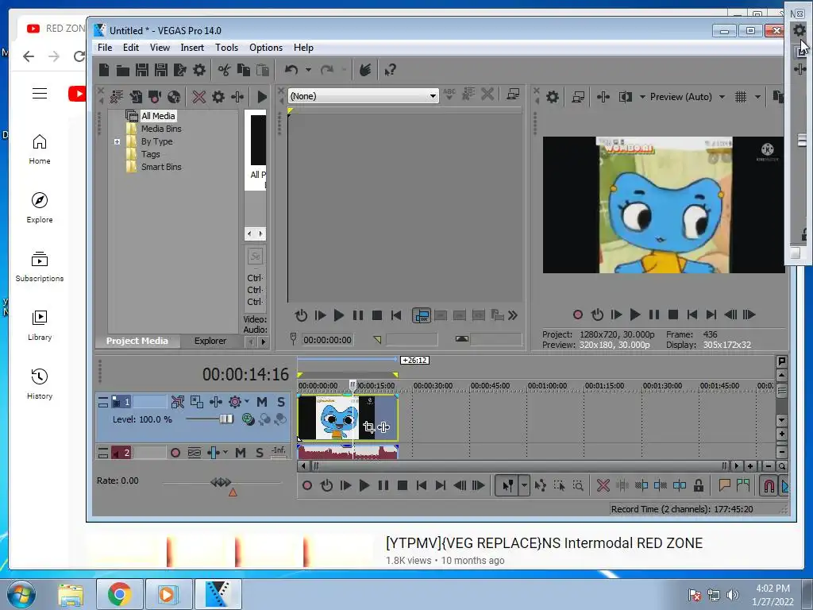This screenshot has width=813, height=610.
Task: Open a project with the folder icon
Action: (123, 70)
